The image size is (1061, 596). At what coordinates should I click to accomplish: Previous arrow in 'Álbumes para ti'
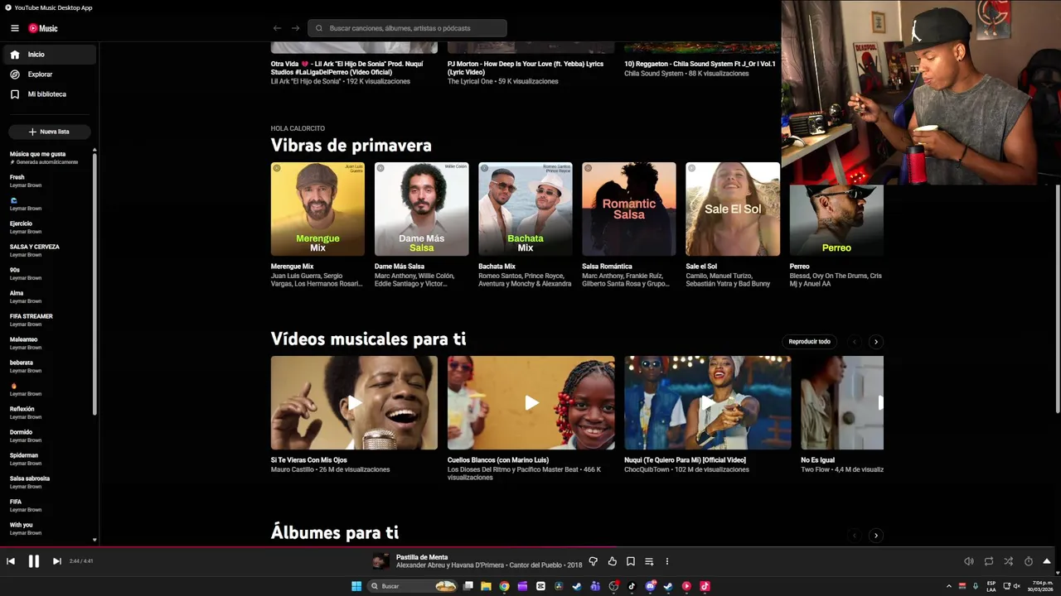[x=855, y=536]
